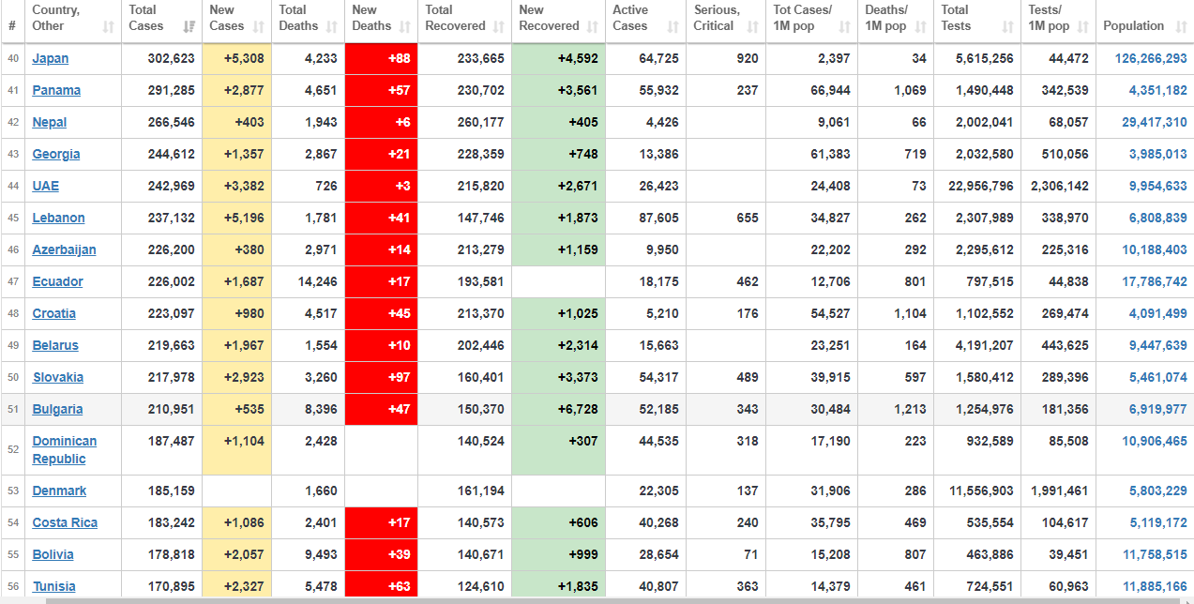Viewport: 1194px width, 604px height.
Task: Open the Belarus country link
Action: click(x=55, y=345)
